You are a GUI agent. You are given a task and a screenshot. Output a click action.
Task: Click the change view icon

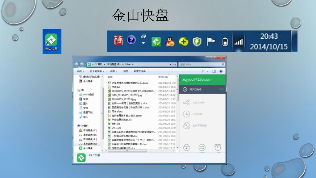click(203, 71)
